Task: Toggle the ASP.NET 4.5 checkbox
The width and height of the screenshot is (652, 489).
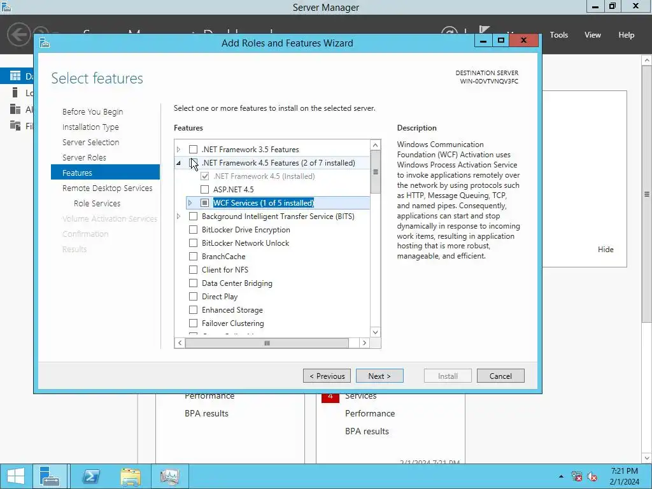Action: click(x=204, y=190)
